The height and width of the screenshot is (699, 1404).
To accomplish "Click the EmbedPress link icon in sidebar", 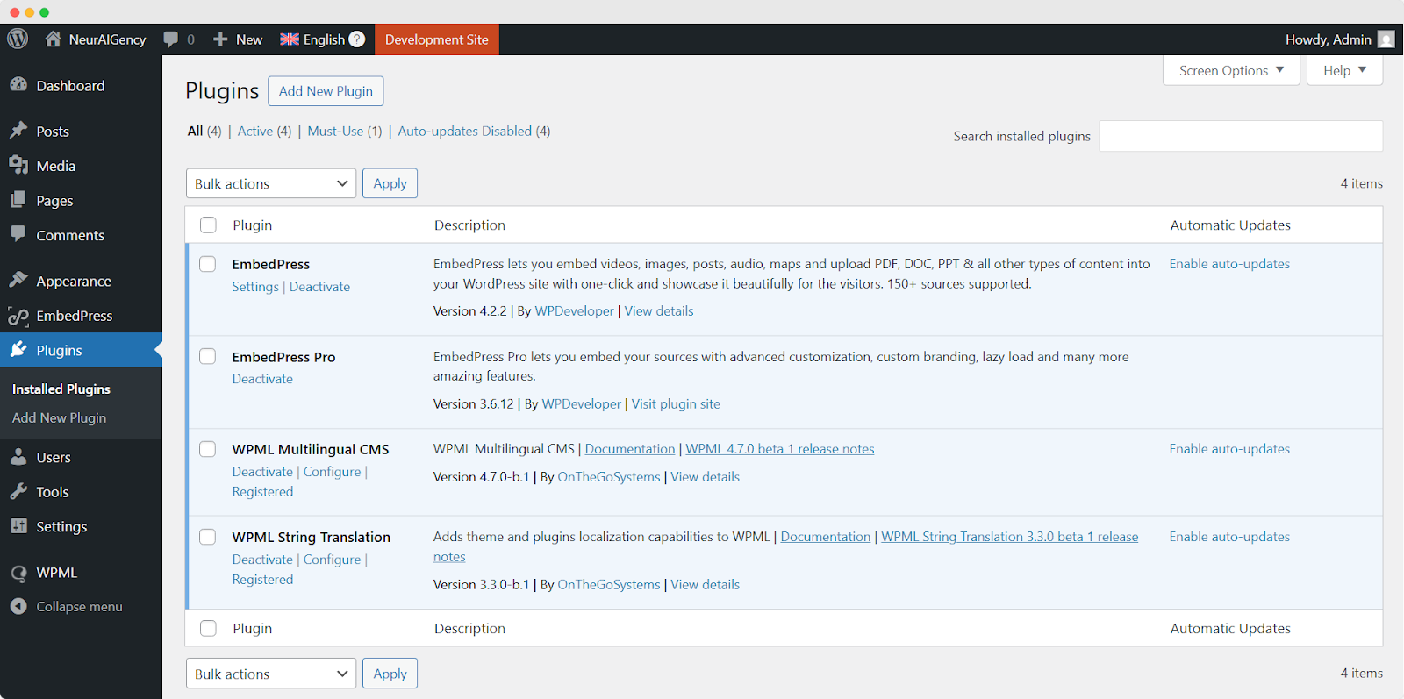I will point(18,316).
